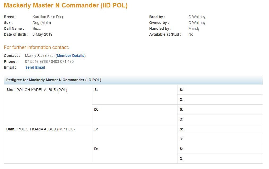Click the Bred by value C Whitney
This screenshot has width=269, height=169.
(x=197, y=17)
